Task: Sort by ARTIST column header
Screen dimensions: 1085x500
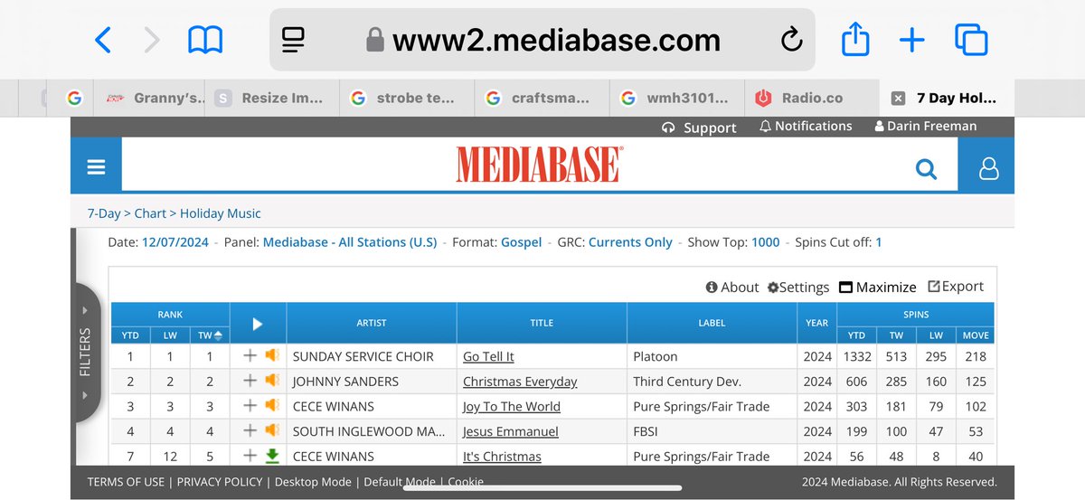Action: [x=372, y=323]
